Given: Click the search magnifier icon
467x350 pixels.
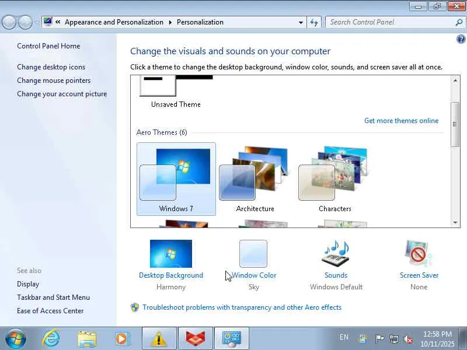Looking at the screenshot, I should coord(459,22).
